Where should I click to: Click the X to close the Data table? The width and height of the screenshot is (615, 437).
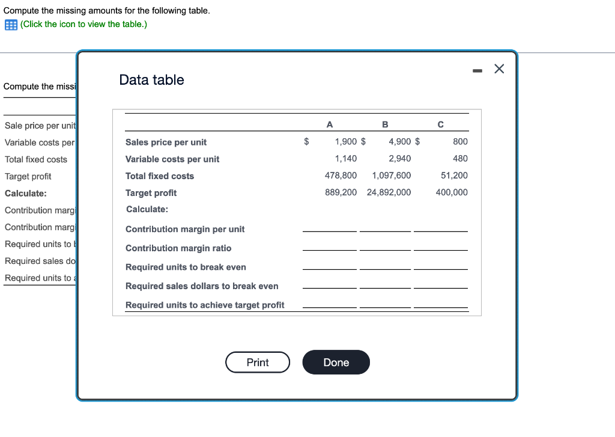click(499, 69)
